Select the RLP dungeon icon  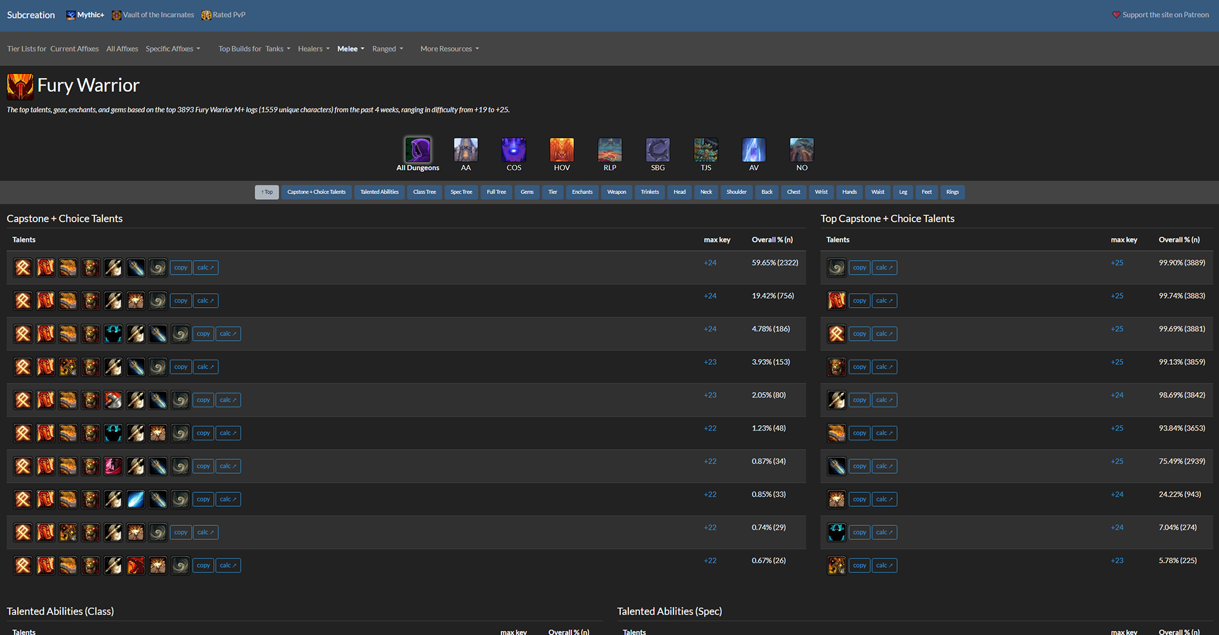pos(610,150)
